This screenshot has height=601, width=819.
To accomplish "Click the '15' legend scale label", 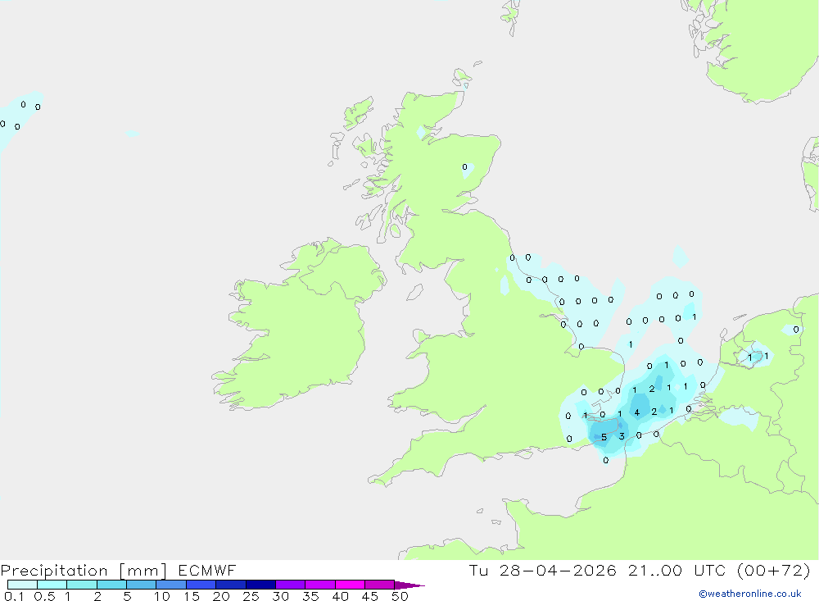I will (192, 596).
